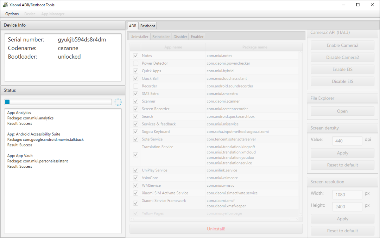Select the SoterService app name
The width and height of the screenshot is (380, 238).
coord(152,139)
